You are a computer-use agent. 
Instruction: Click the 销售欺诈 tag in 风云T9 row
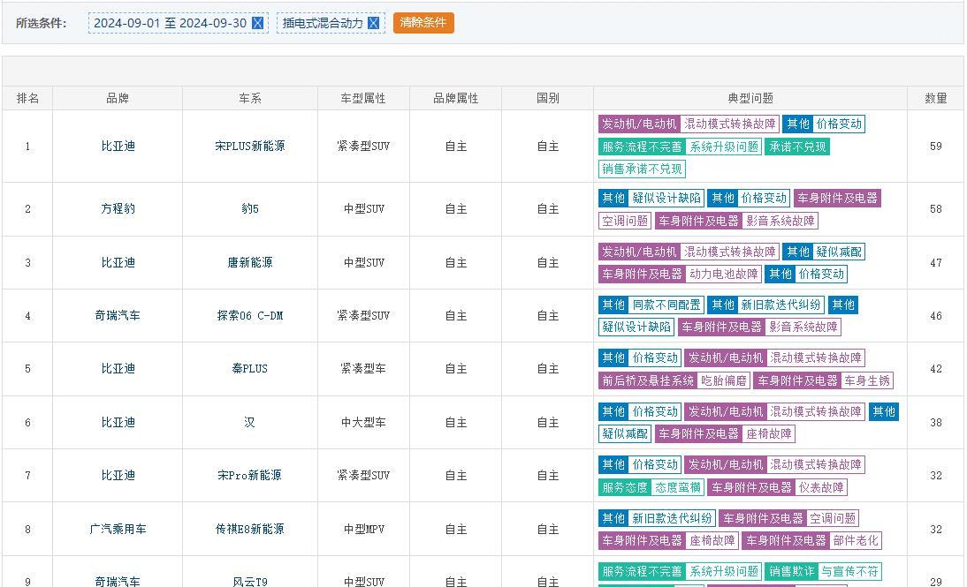(x=791, y=571)
